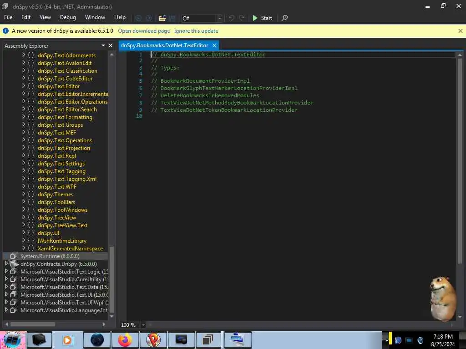Click the System.Runtime assembly icon
The height and width of the screenshot is (349, 466).
[x=13, y=256]
